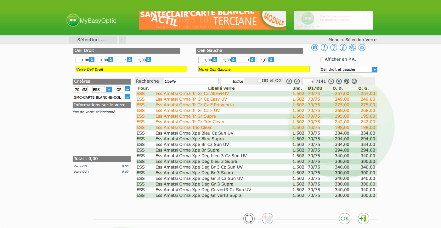Focus the 'Libellé' search field

click(x=191, y=81)
